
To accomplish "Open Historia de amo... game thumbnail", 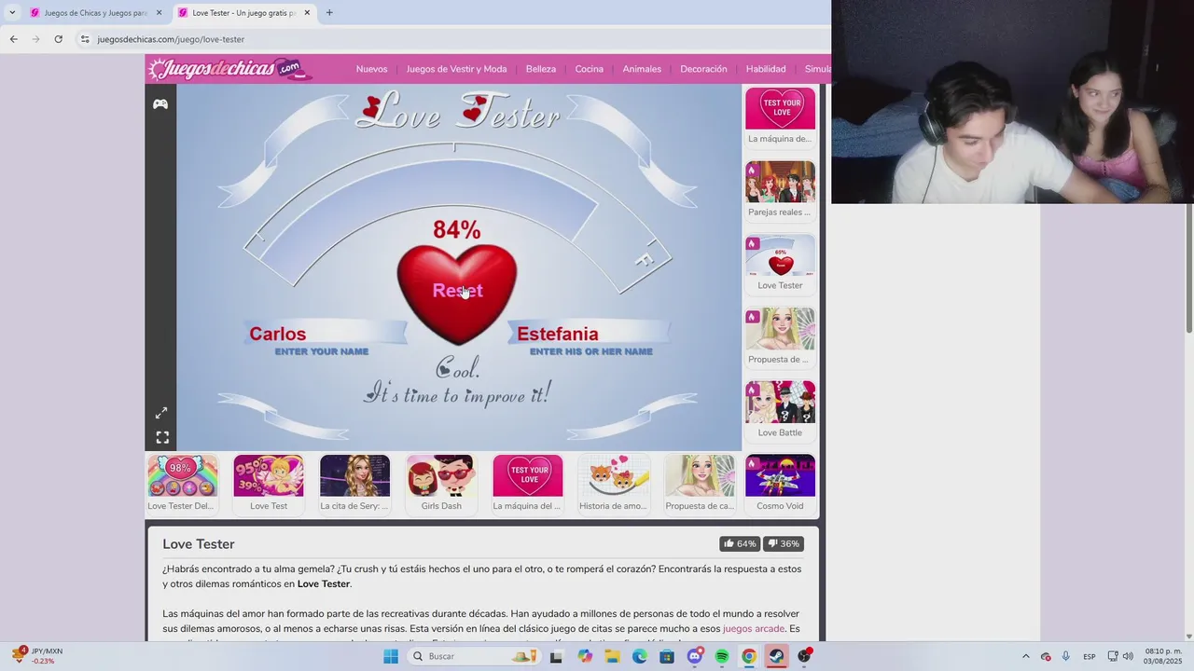I will (x=613, y=485).
